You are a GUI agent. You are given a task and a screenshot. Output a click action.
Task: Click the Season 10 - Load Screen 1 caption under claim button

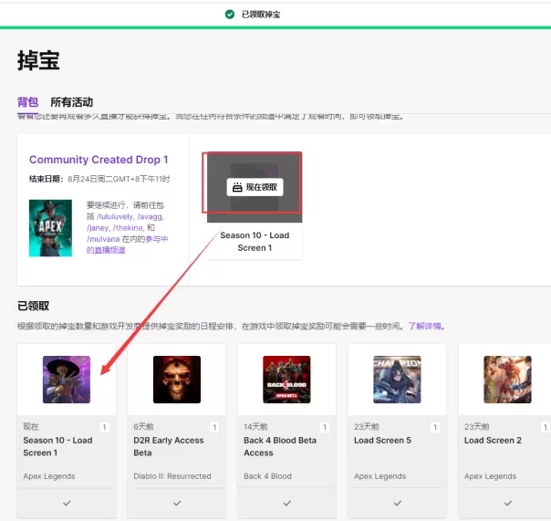(x=255, y=242)
